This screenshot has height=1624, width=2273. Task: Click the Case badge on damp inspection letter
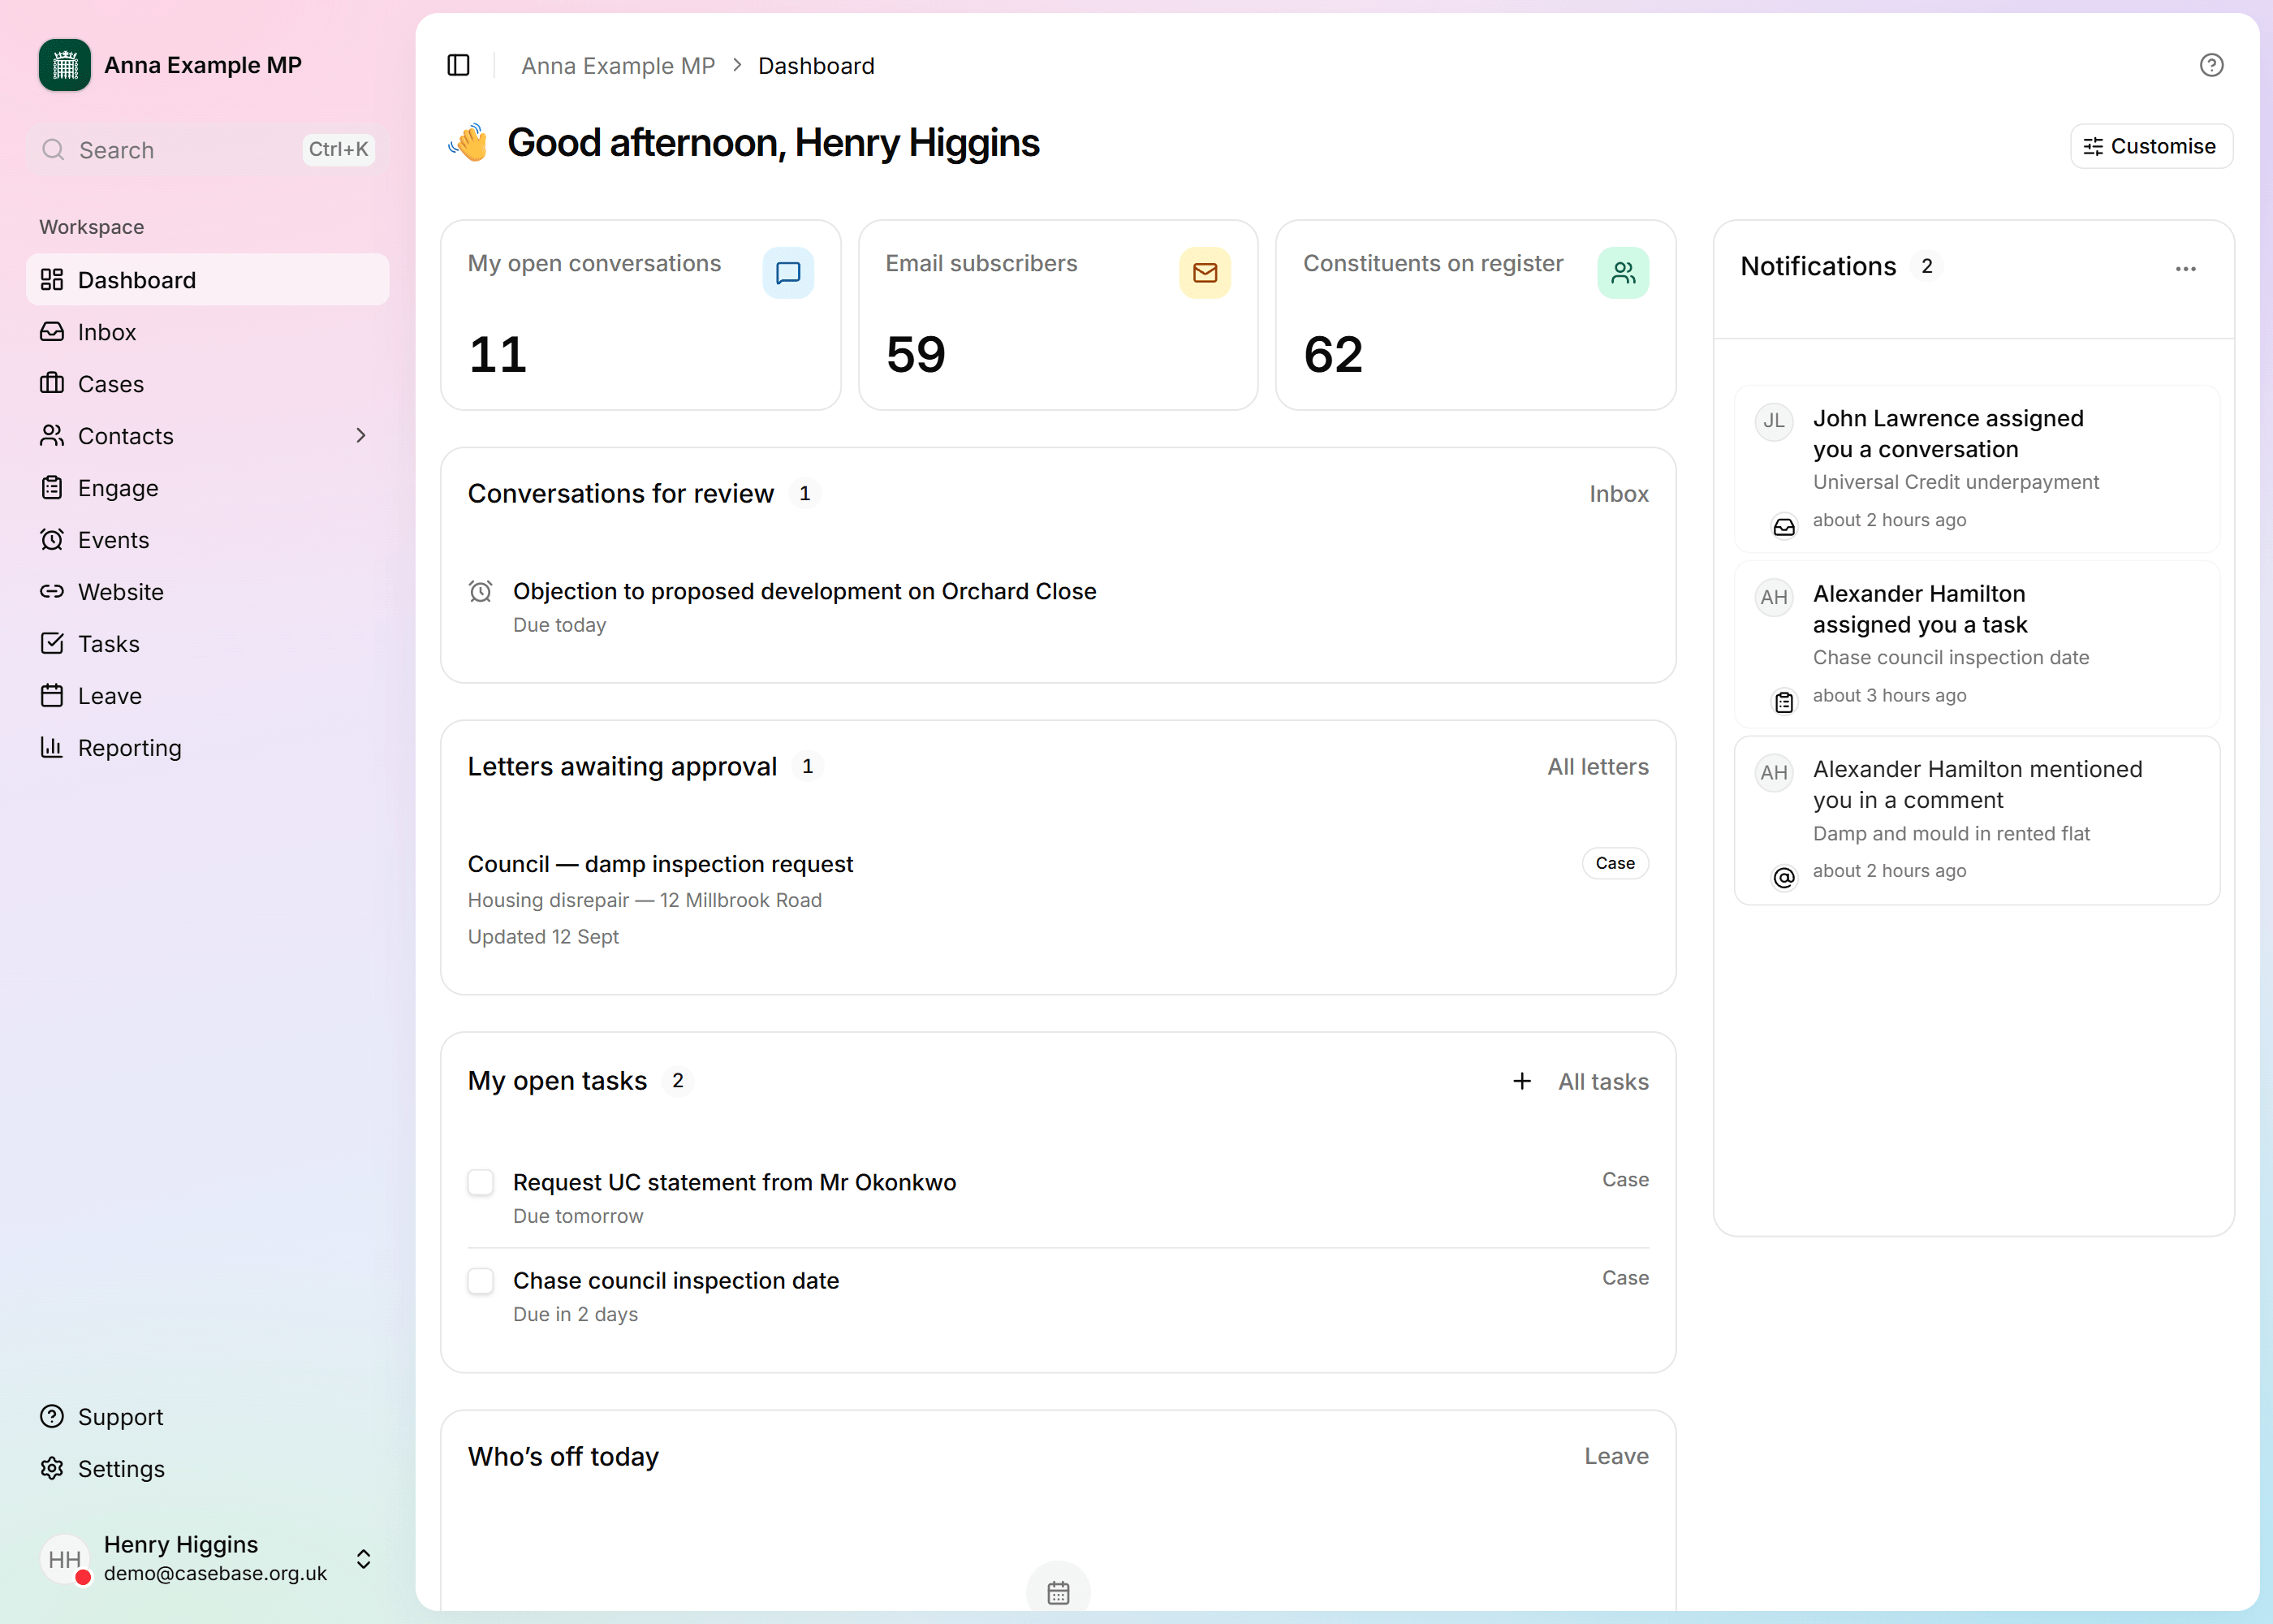[1615, 863]
